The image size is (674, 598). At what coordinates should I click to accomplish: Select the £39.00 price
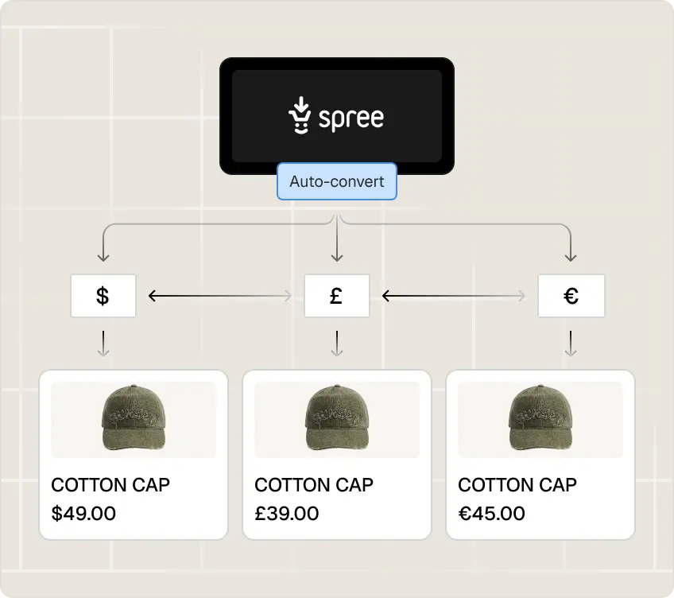tap(287, 513)
